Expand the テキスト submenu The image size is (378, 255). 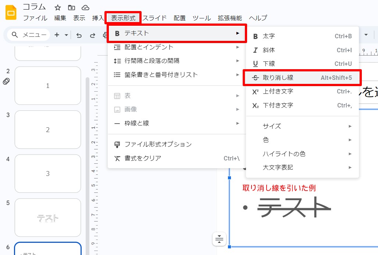point(177,33)
